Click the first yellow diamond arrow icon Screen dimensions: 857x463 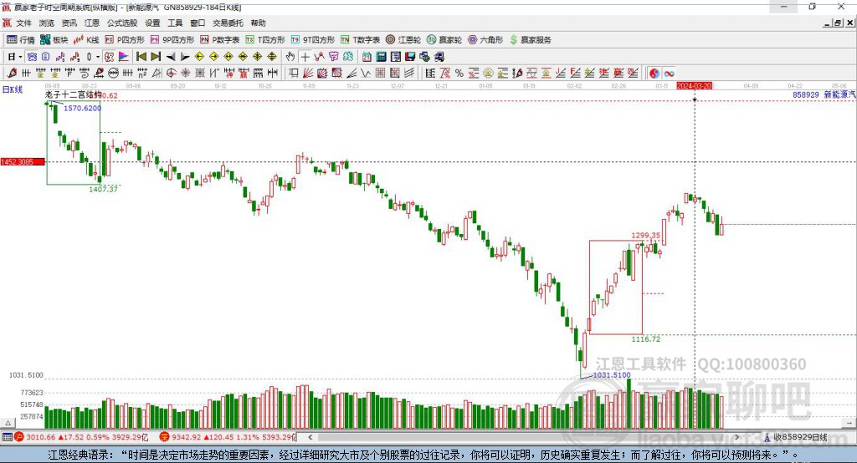click(x=199, y=57)
